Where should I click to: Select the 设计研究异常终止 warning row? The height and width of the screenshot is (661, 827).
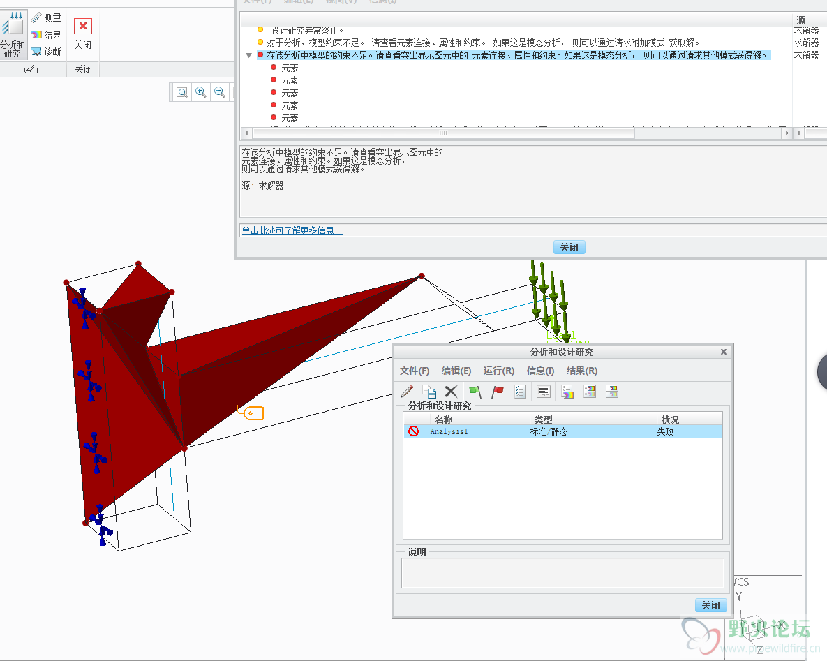point(301,31)
